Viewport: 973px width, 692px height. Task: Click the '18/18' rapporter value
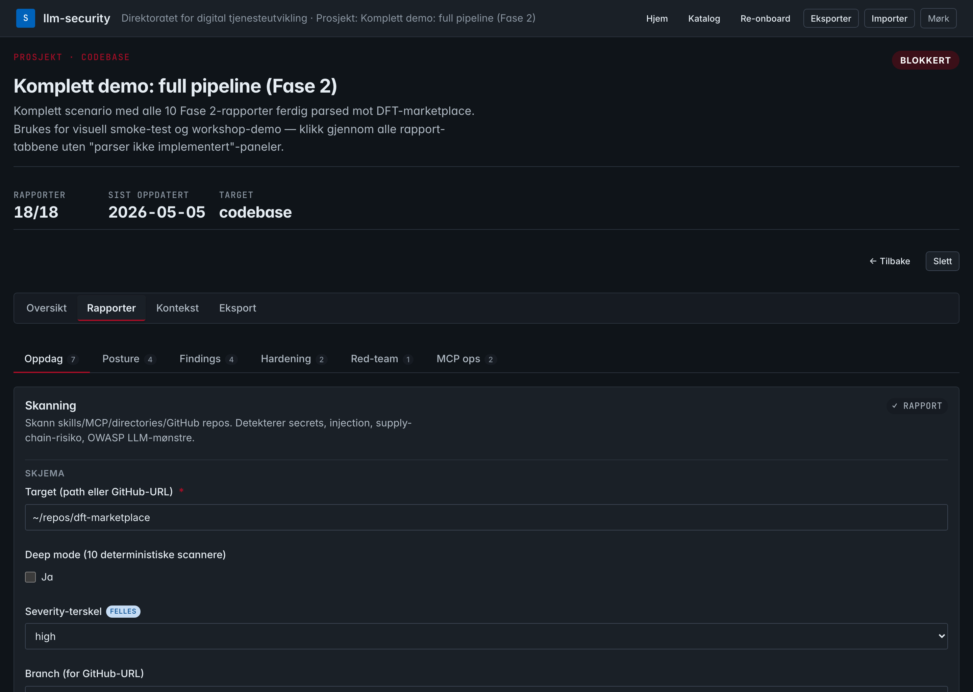point(36,212)
